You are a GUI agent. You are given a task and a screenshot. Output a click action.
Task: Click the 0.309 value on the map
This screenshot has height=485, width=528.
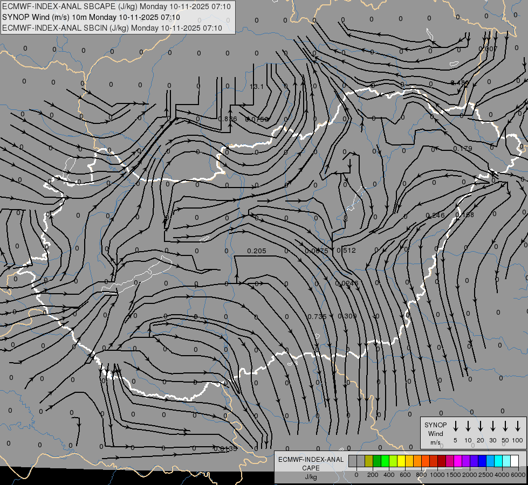(347, 316)
